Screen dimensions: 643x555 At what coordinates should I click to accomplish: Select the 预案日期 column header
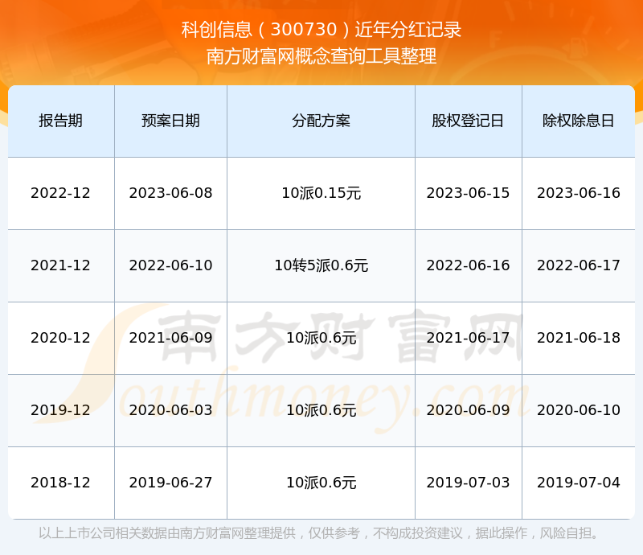tap(170, 121)
